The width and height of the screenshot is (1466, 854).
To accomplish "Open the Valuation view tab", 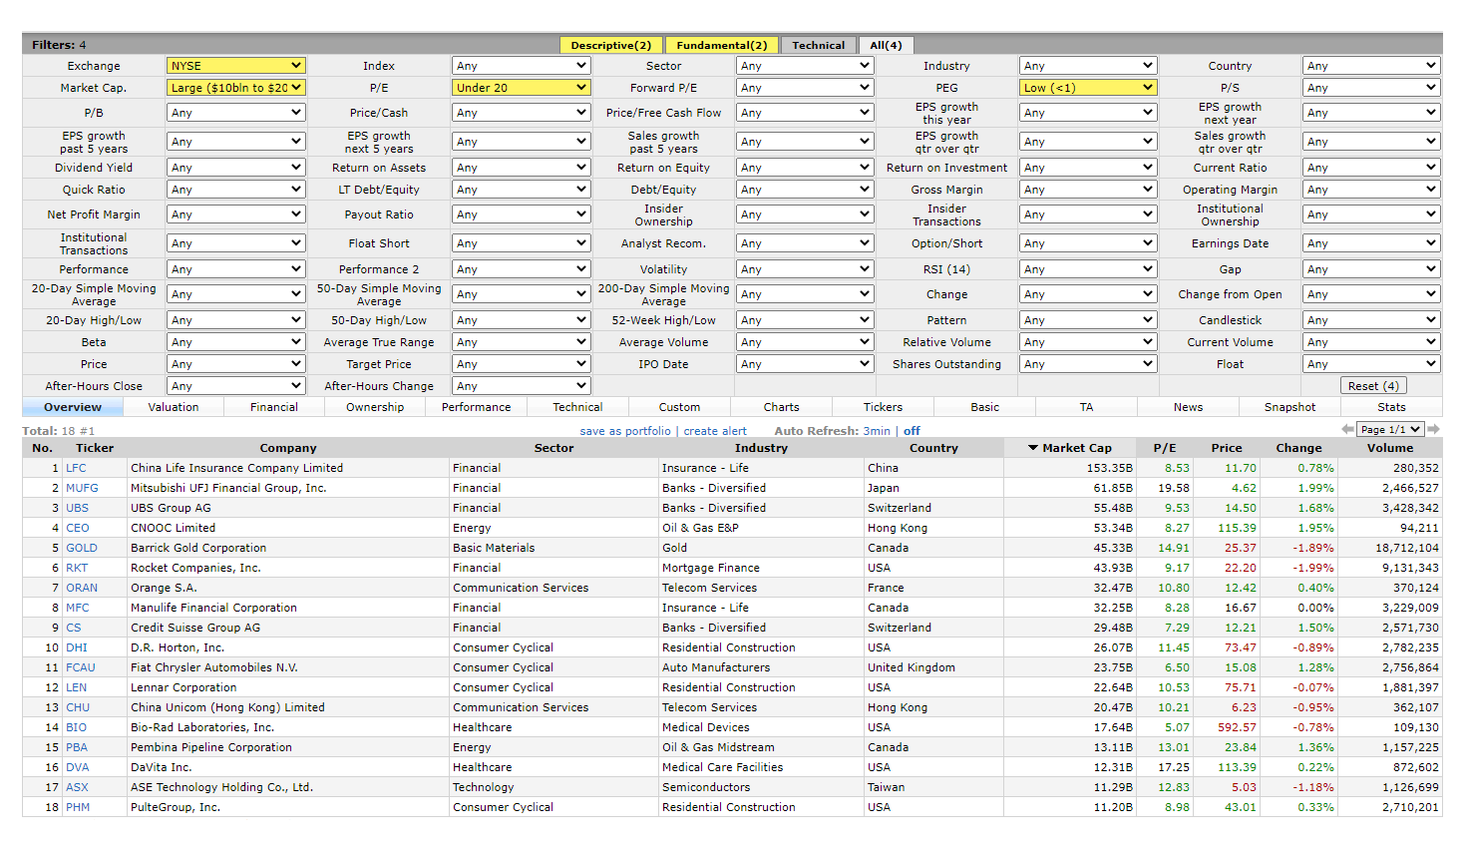I will 174,407.
